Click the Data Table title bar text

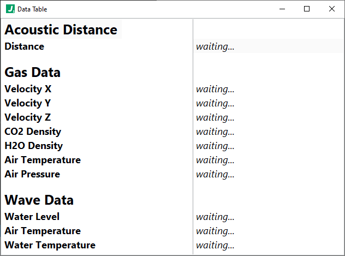click(x=32, y=9)
